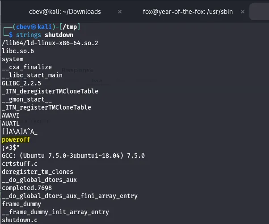Click the completed.7698 output line
This screenshot has height=224, width=269.
coord(27,188)
